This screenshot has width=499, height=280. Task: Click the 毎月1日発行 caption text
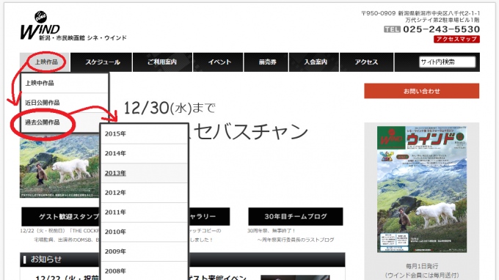point(422,266)
